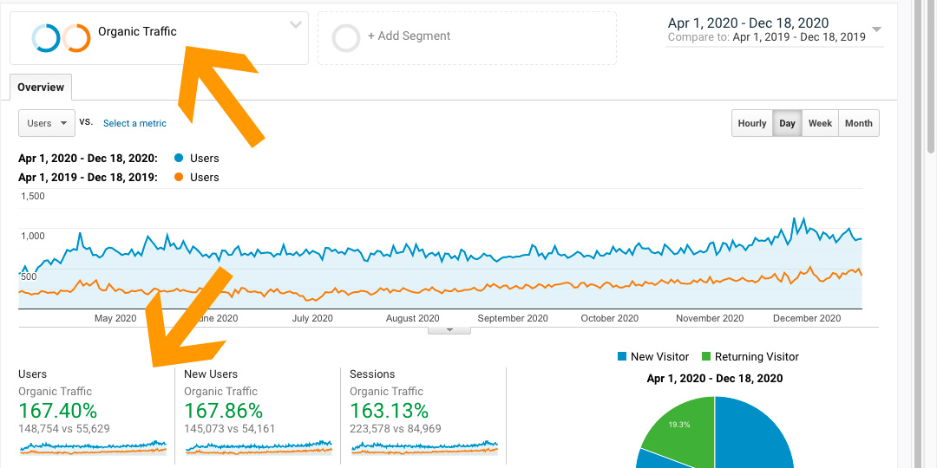Click the blue Users legend dot for 2020
This screenshot has height=468, width=937.
click(178, 159)
